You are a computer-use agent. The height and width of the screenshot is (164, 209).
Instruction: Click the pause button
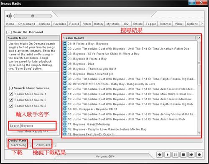(x=176, y=155)
